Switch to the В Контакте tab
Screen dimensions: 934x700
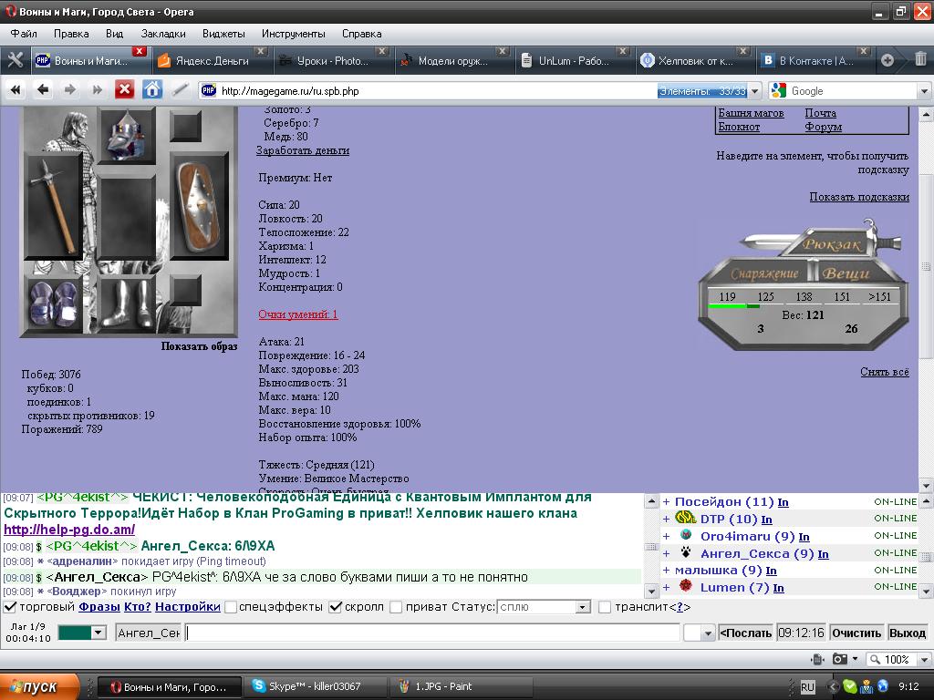point(815,60)
